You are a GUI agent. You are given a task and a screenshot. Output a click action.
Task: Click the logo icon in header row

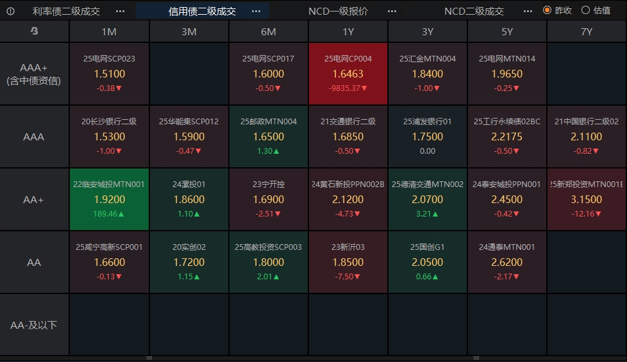pyautogui.click(x=35, y=31)
